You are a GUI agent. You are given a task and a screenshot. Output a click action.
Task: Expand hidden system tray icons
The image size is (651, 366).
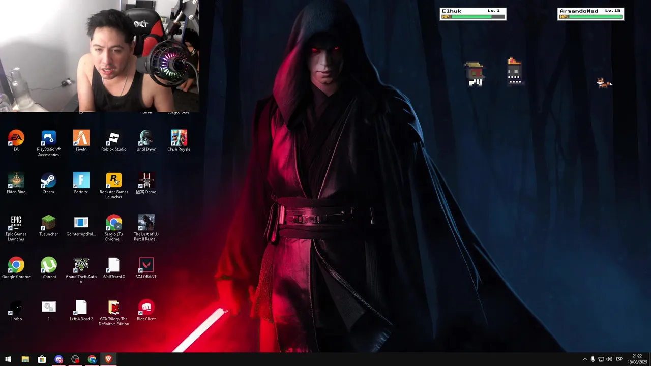pos(584,359)
